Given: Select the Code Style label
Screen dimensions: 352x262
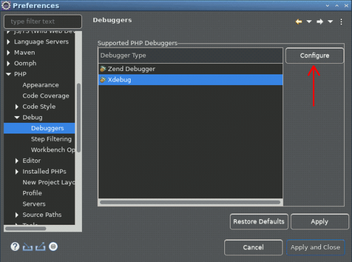Looking at the screenshot, I should pos(39,106).
